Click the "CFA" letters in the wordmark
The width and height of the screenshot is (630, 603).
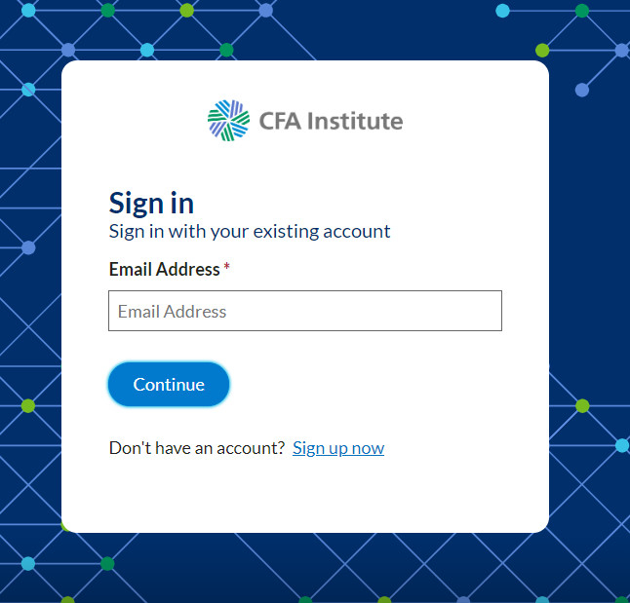(280, 121)
